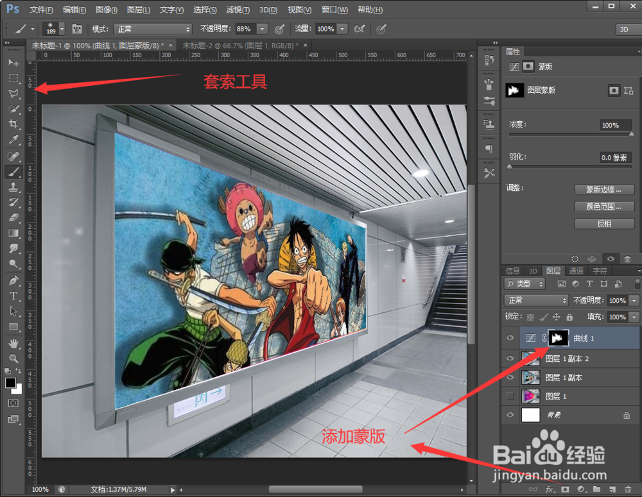Image resolution: width=642 pixels, height=497 pixels.
Task: Select the Eraser tool
Action: pos(13,217)
